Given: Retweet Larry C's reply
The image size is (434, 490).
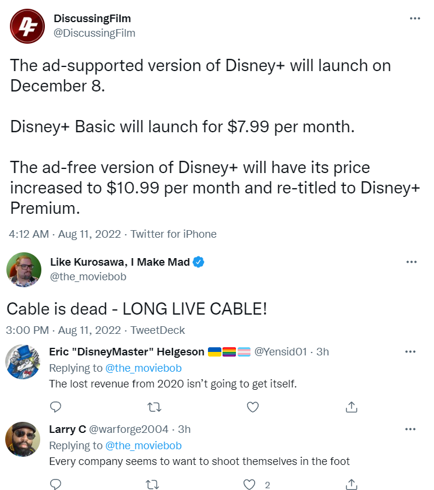Looking at the screenshot, I should [x=153, y=484].
